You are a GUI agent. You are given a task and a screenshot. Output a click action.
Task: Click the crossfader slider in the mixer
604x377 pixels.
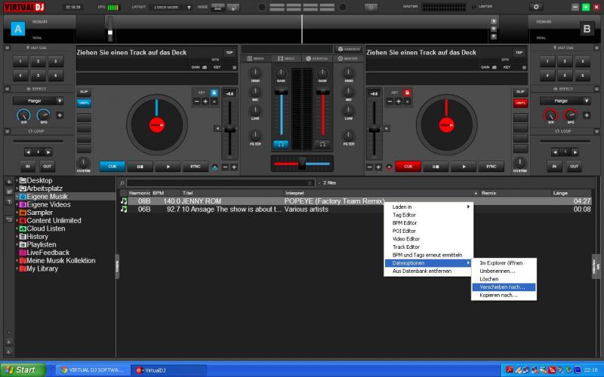[x=302, y=164]
